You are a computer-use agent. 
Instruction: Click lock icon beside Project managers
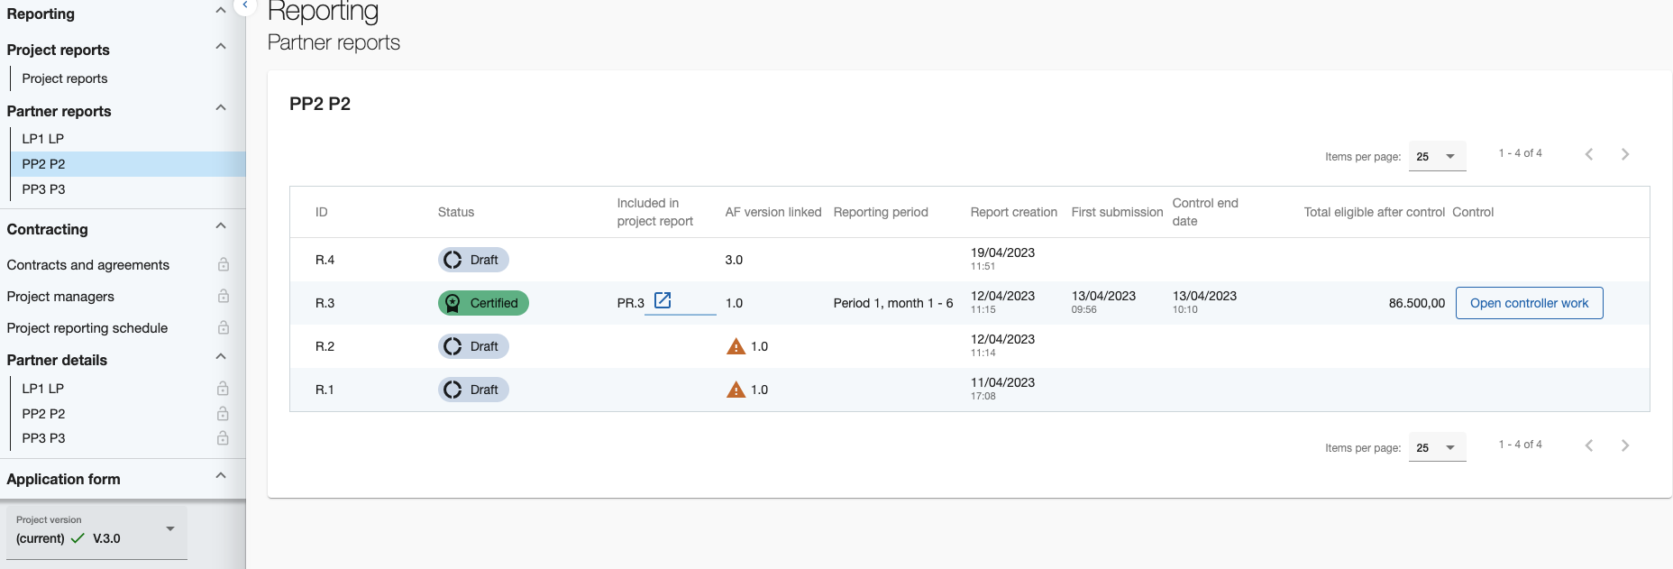(x=223, y=297)
